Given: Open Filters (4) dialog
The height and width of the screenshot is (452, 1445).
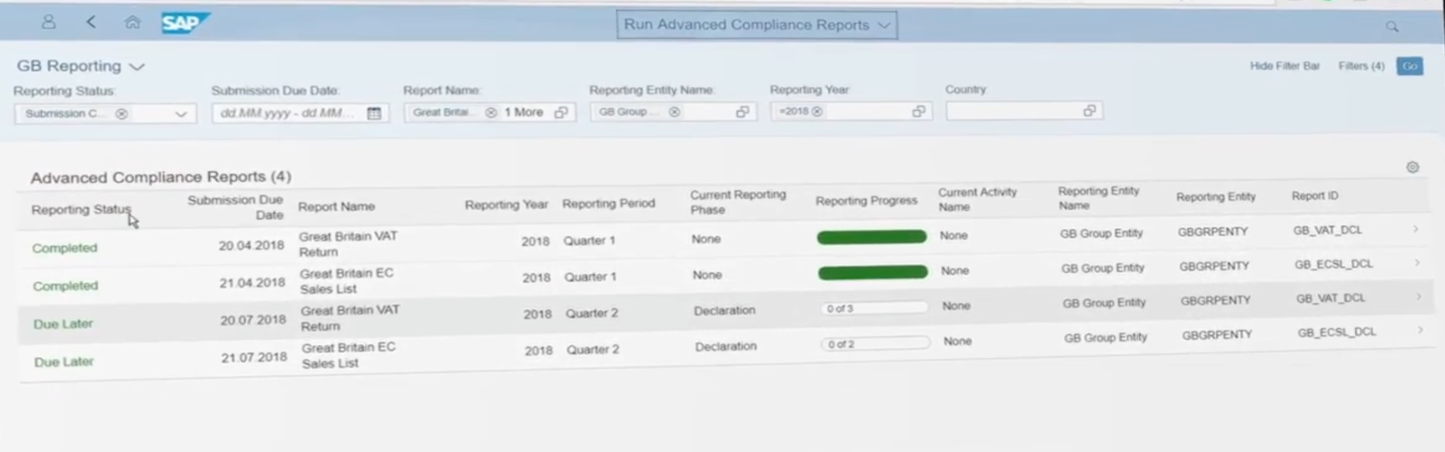Looking at the screenshot, I should click(x=1361, y=66).
